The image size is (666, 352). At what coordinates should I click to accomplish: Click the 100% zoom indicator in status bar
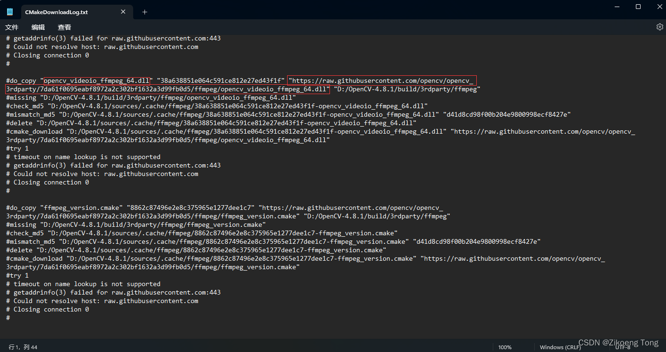coord(505,347)
